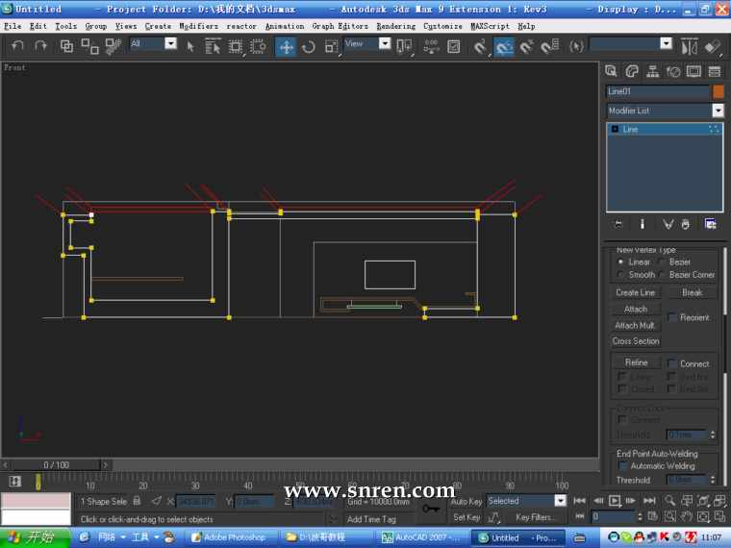Open the Customize menu
Image resolution: width=731 pixels, height=548 pixels.
click(442, 26)
